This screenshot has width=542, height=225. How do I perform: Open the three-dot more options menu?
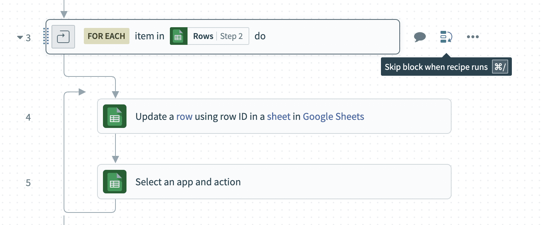(x=473, y=37)
